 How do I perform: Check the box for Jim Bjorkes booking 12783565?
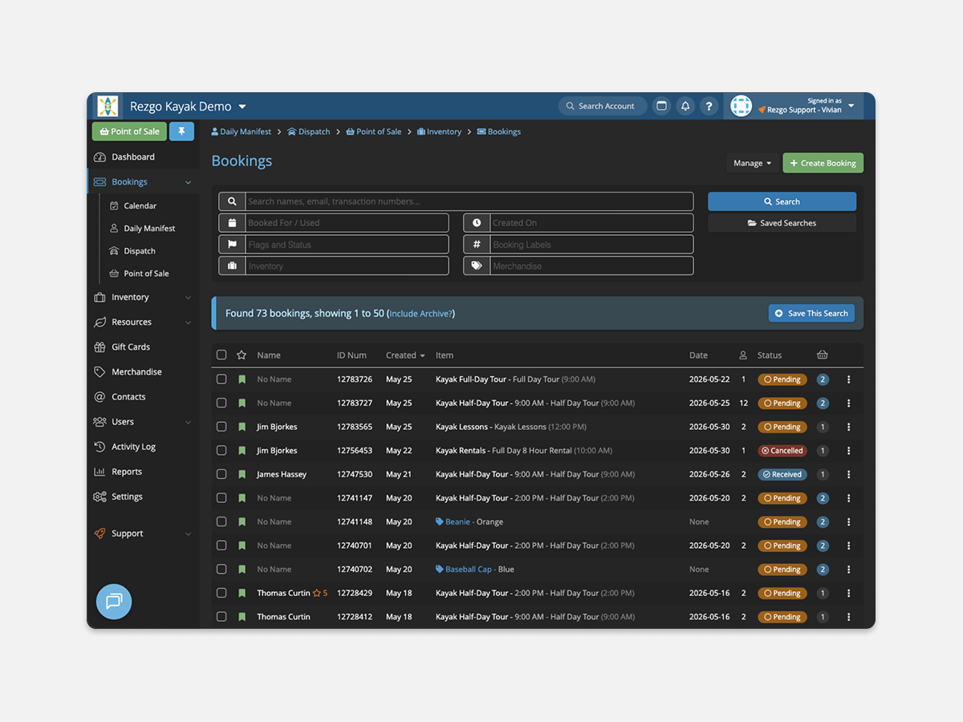[x=221, y=427]
